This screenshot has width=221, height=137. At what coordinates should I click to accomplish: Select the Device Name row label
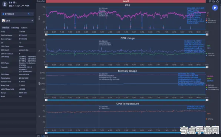pyautogui.click(x=6, y=35)
